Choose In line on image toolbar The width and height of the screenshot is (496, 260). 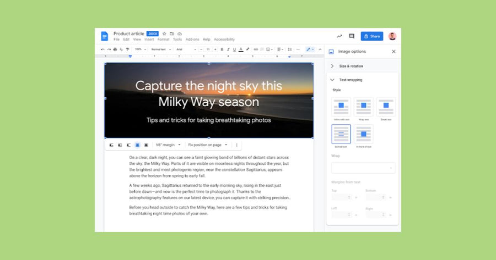111,145
